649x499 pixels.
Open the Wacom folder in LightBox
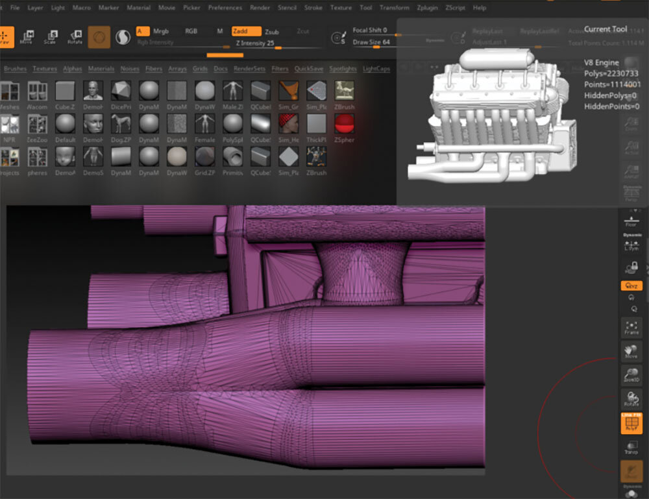point(37,95)
